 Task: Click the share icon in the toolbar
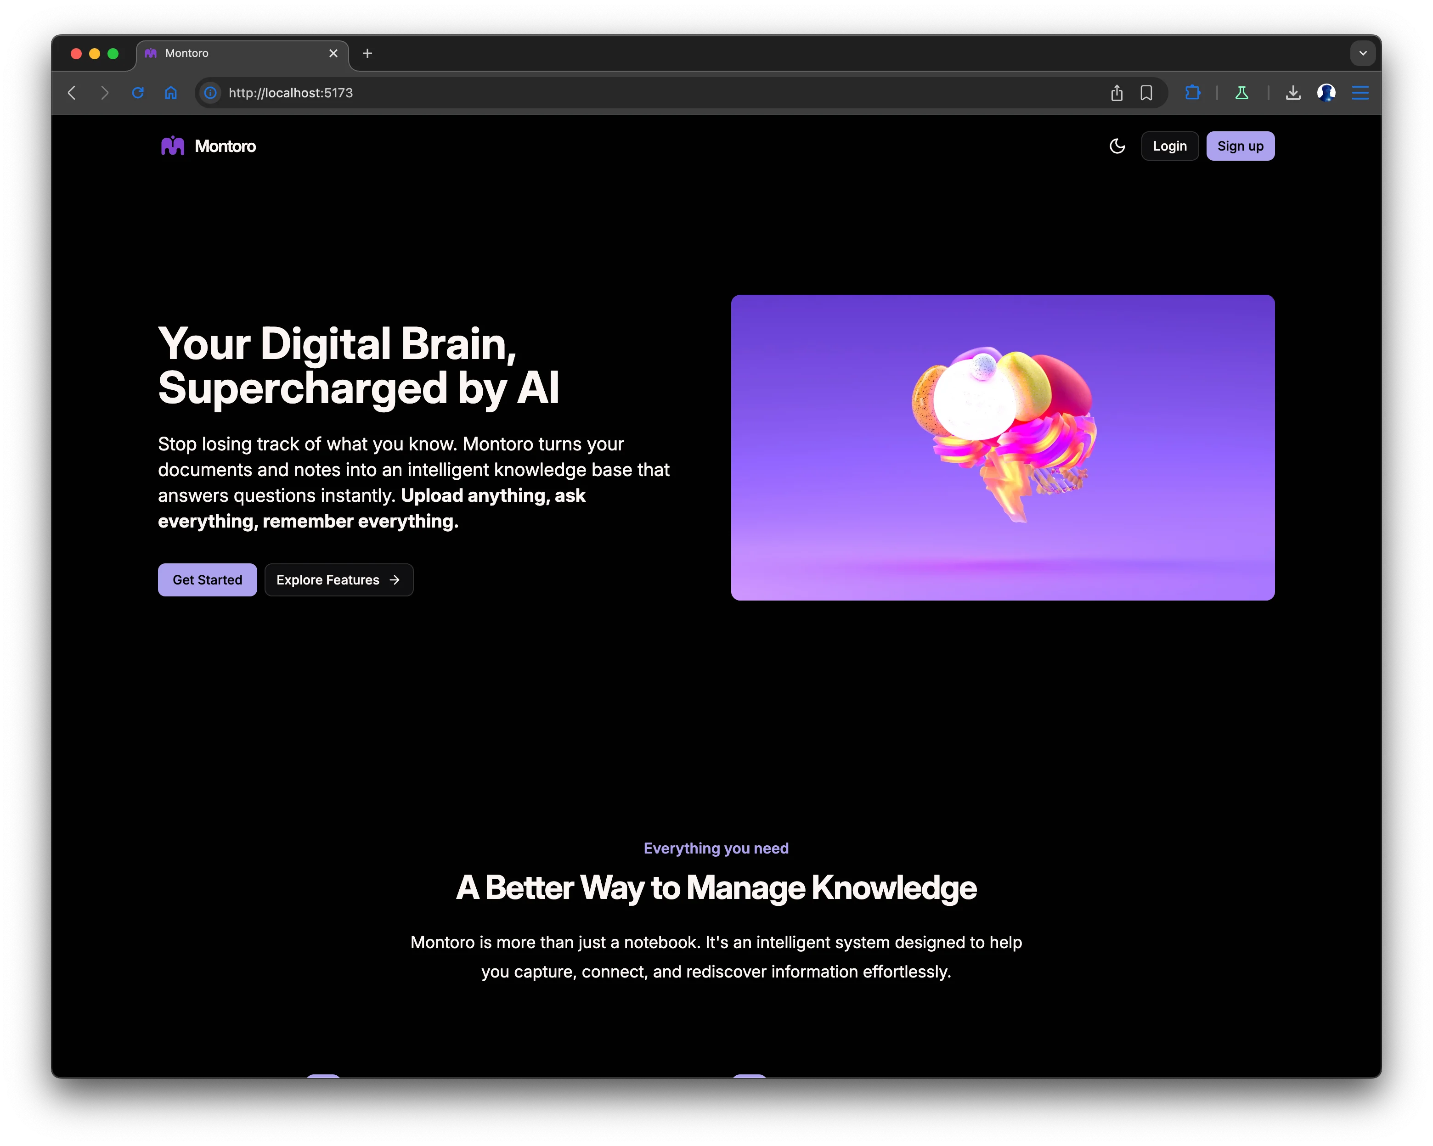(x=1117, y=93)
